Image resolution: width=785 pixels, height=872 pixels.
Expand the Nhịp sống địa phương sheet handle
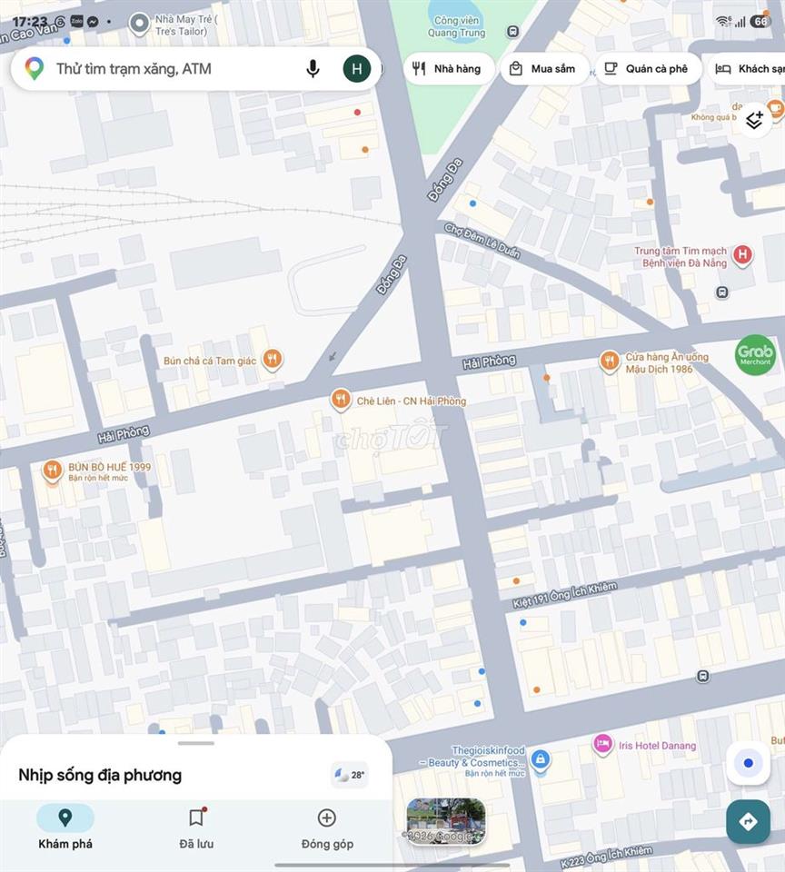tap(196, 743)
